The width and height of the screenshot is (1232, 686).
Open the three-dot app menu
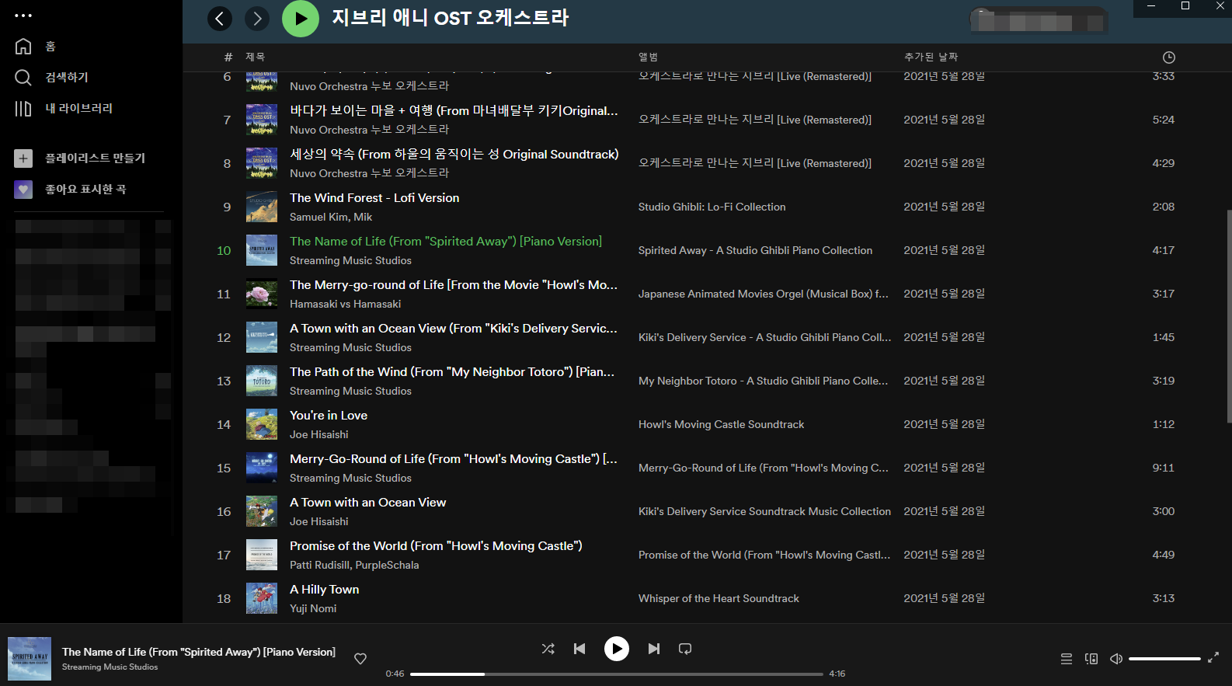click(23, 16)
